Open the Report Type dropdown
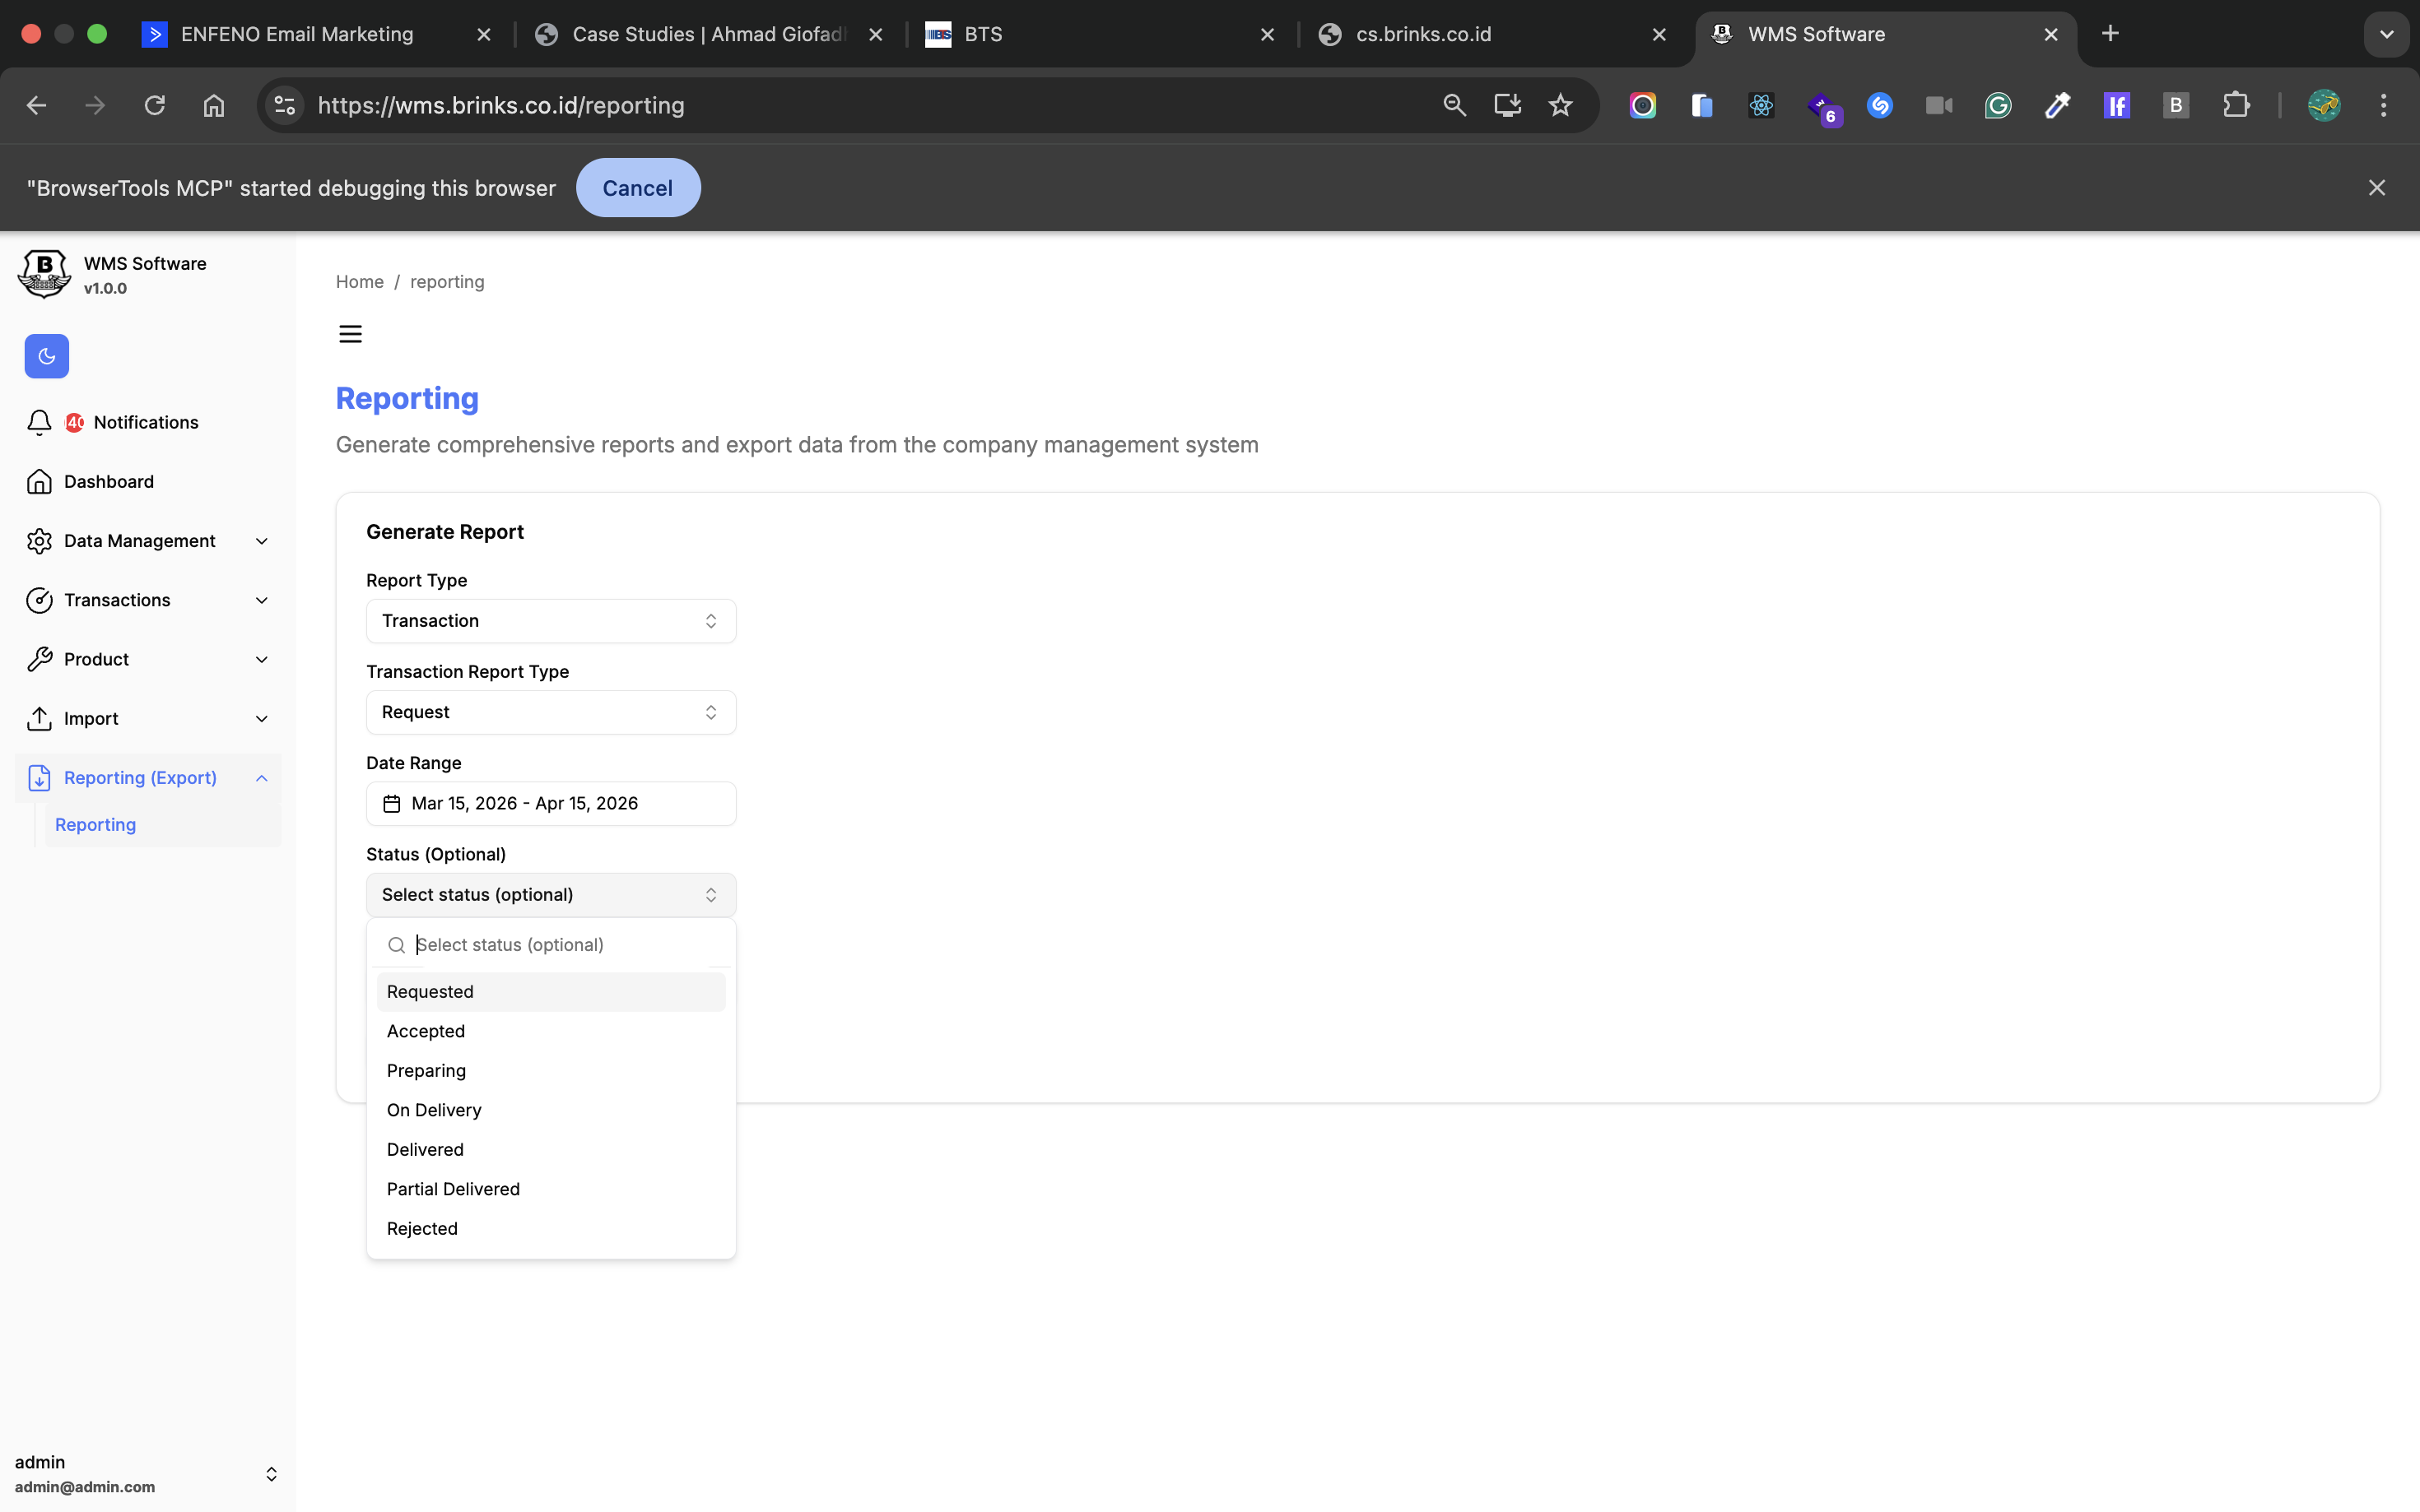The width and height of the screenshot is (2420, 1512). (x=550, y=621)
